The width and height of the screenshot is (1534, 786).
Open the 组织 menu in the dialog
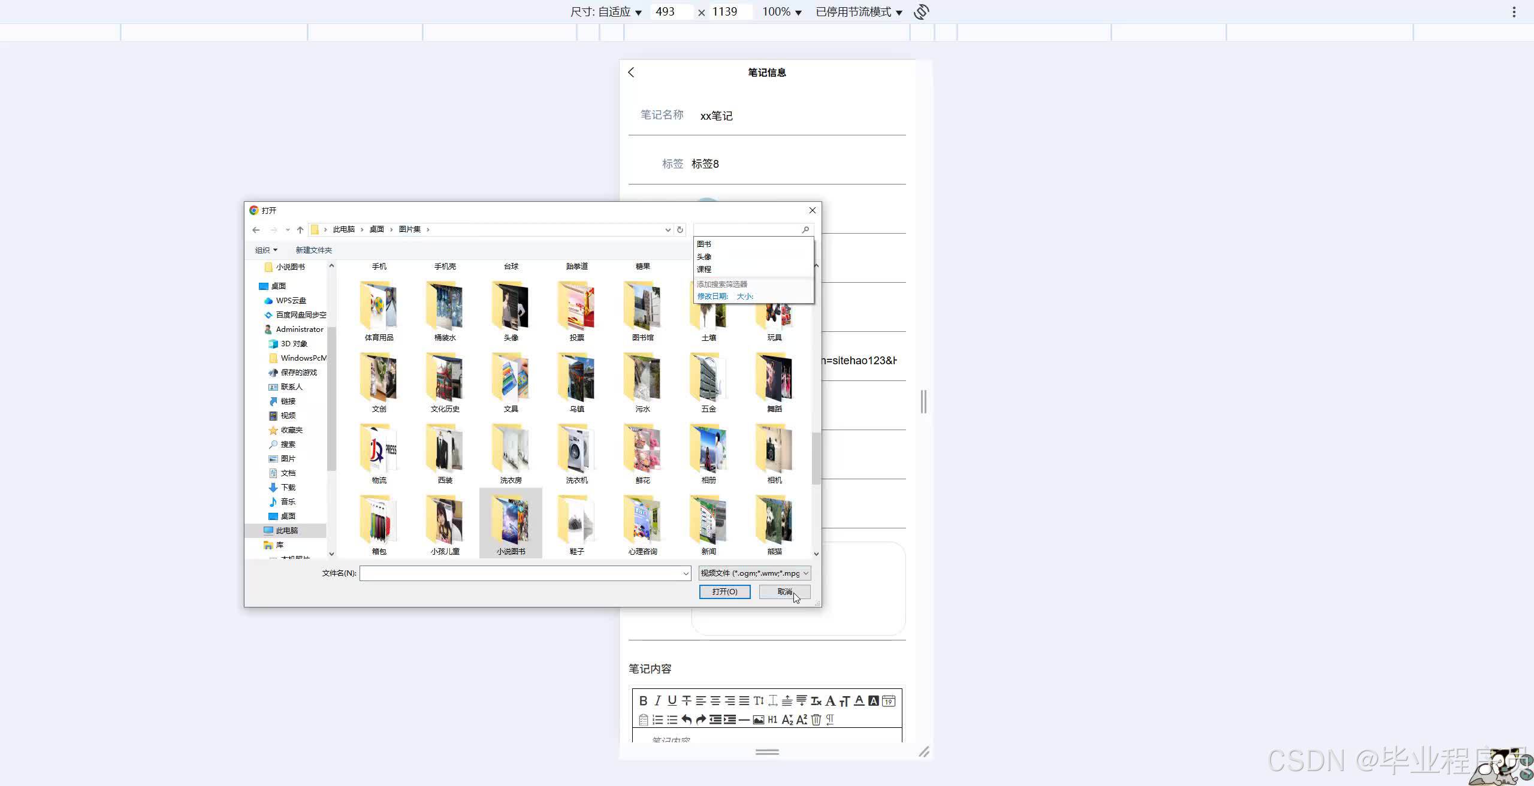tap(266, 250)
